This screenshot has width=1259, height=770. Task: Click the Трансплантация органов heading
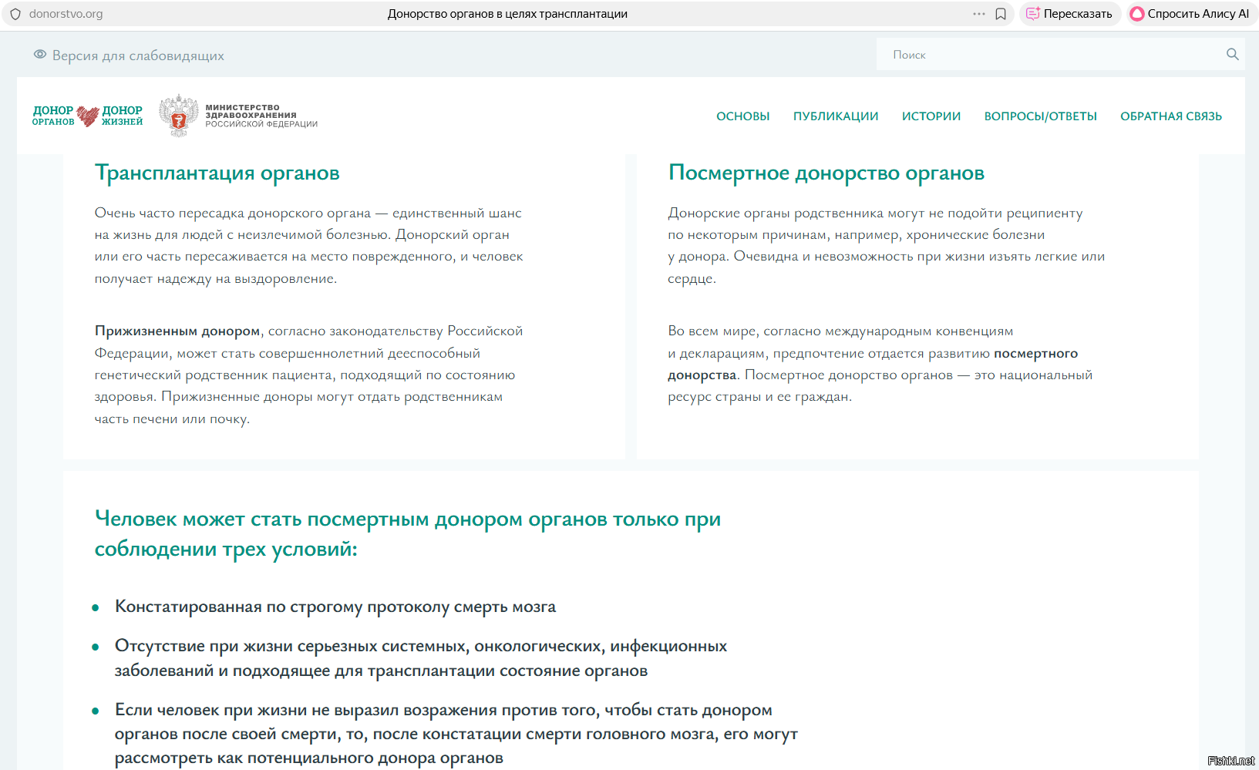coord(217,173)
